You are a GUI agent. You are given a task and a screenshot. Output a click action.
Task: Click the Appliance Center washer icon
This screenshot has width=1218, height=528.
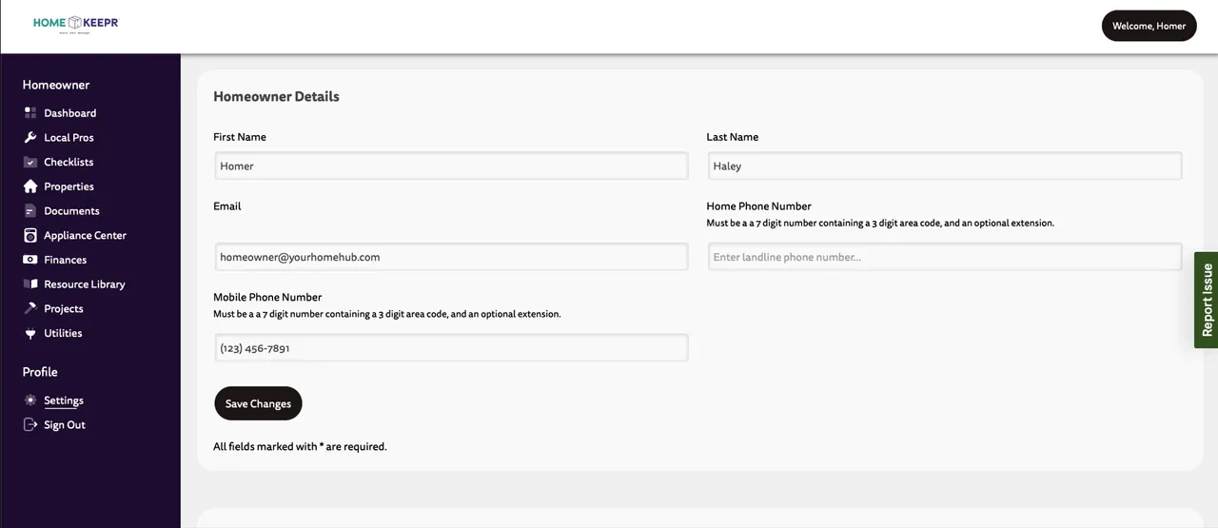point(30,235)
